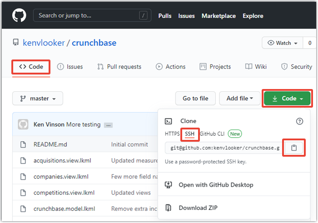The height and width of the screenshot is (223, 318).
Task: Copy the SSH clone URL to clipboard
Action: [x=294, y=148]
